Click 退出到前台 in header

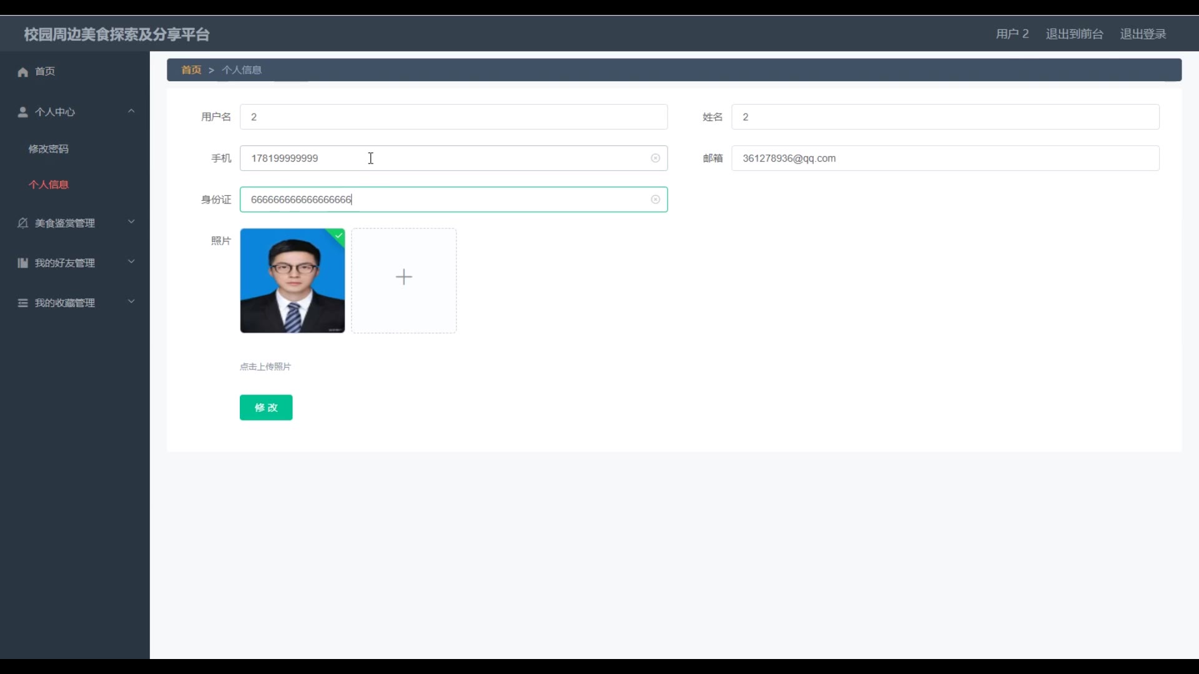tap(1074, 34)
